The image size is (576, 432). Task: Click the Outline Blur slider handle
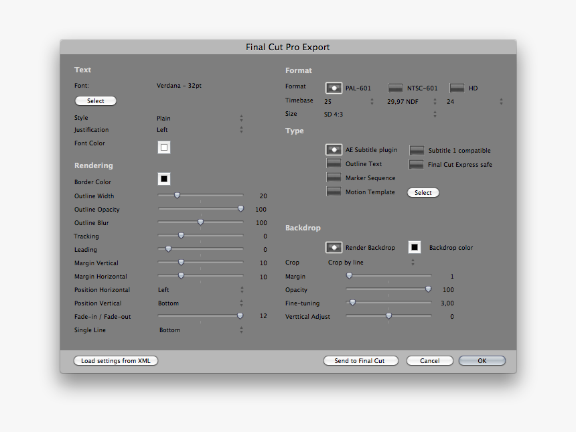[200, 222]
